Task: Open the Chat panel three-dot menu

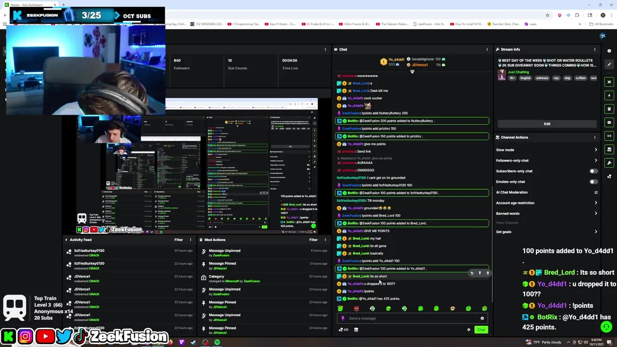Action: [x=487, y=49]
